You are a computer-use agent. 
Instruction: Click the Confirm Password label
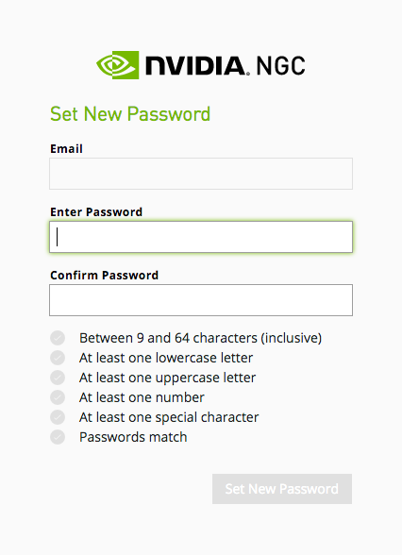pyautogui.click(x=105, y=275)
